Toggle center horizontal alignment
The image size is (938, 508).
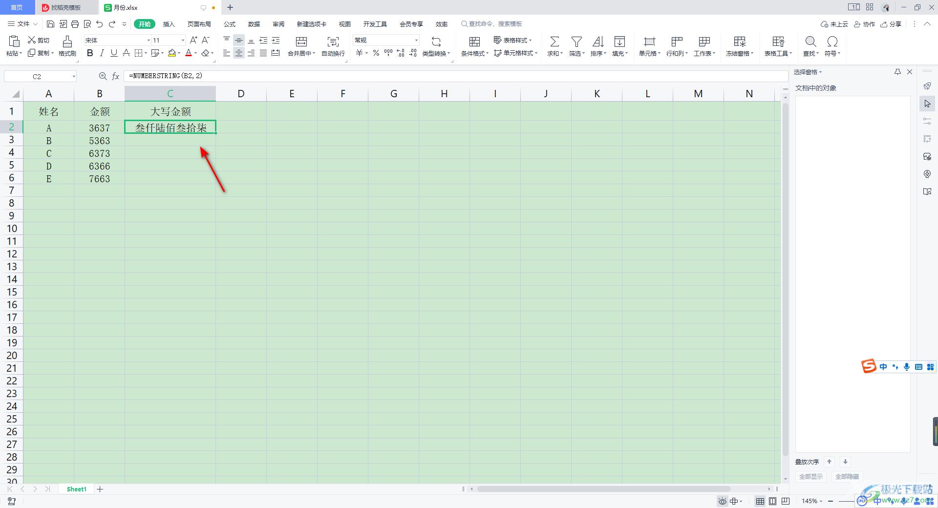click(239, 53)
